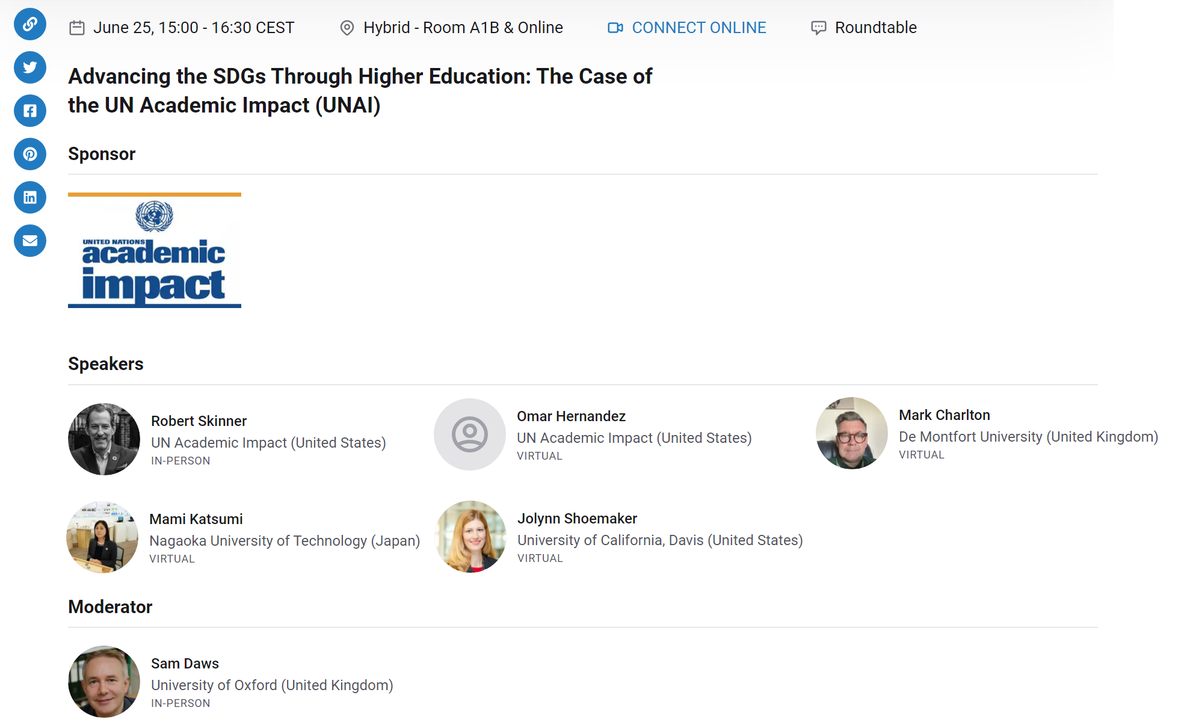Screen dimensions: 1178x722
Task: Click Robert Skinner's UN Academic Impact affiliation
Action: (268, 443)
